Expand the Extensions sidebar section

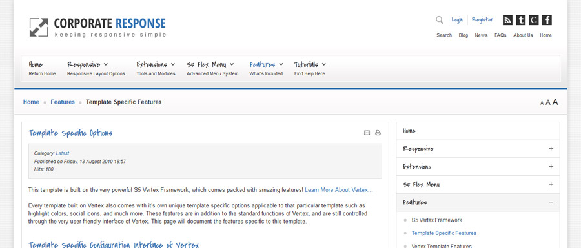551,166
